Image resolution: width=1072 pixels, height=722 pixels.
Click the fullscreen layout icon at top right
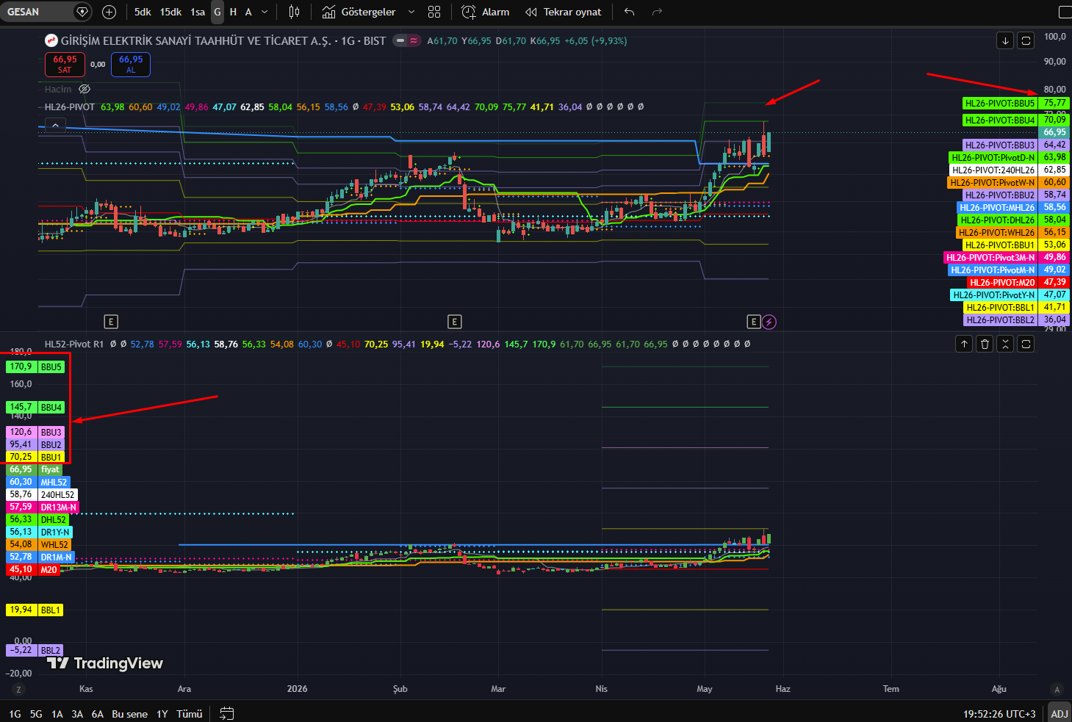[x=1065, y=12]
